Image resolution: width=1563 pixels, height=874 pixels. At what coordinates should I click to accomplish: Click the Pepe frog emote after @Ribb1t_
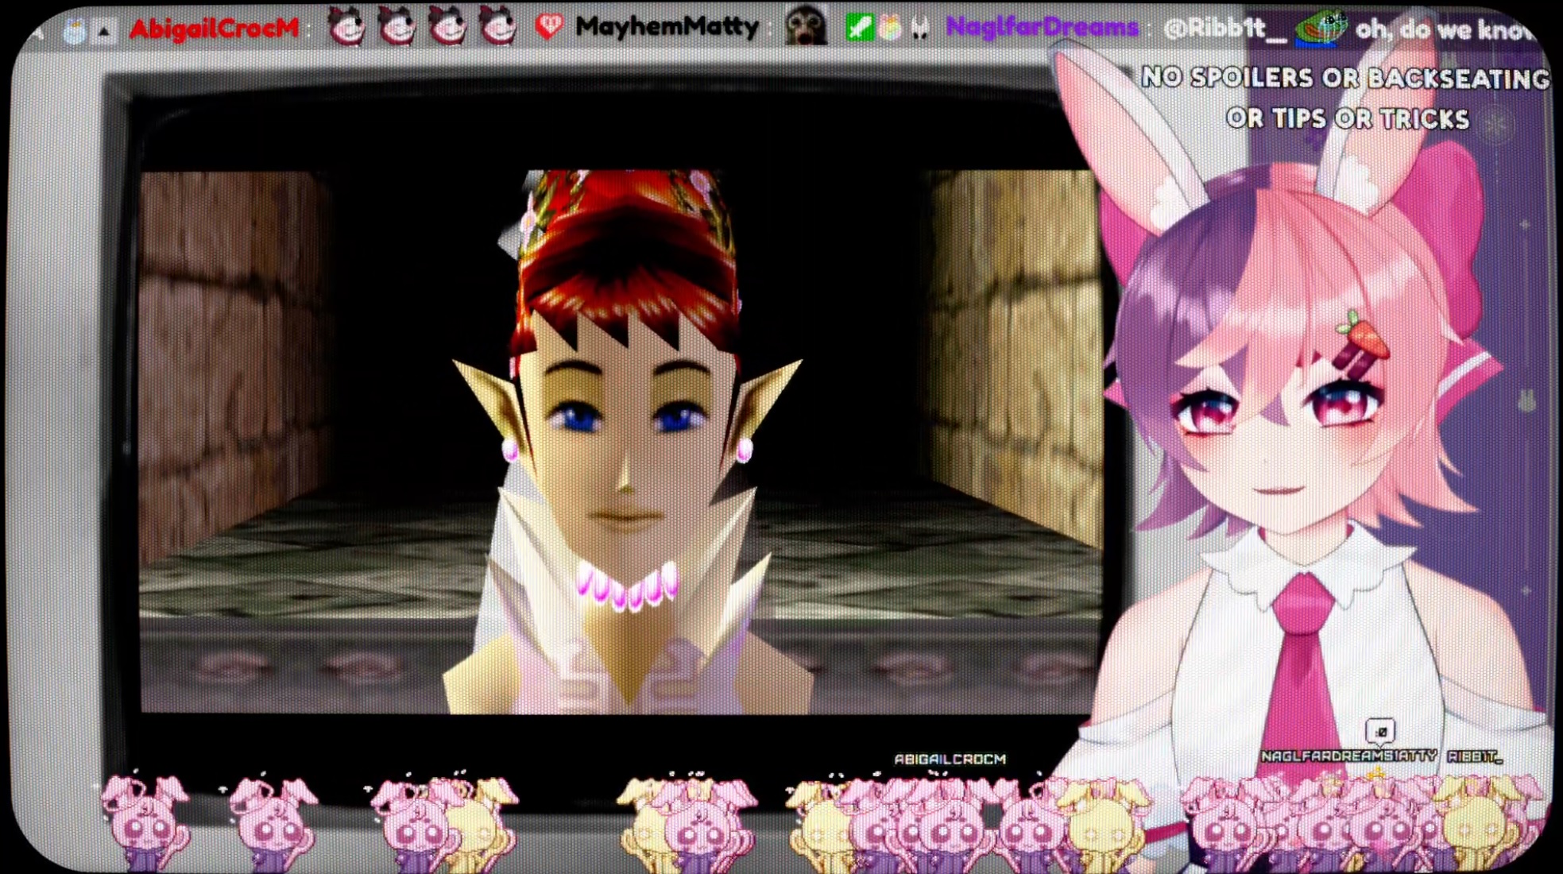point(1321,28)
